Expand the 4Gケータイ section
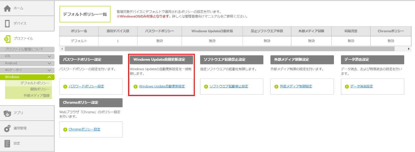This screenshot has width=415, height=152. tap(49, 70)
